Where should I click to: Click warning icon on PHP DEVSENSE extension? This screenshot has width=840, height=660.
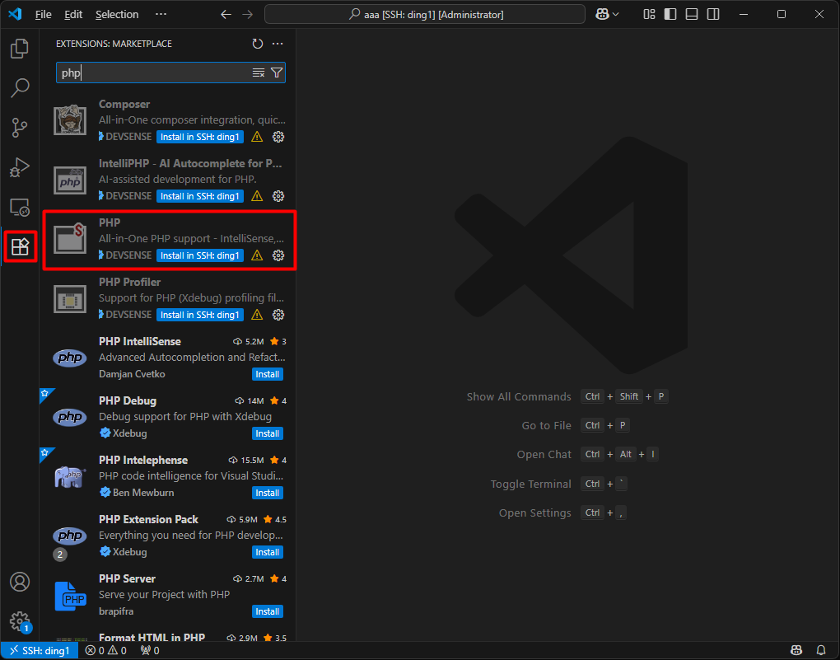(257, 255)
